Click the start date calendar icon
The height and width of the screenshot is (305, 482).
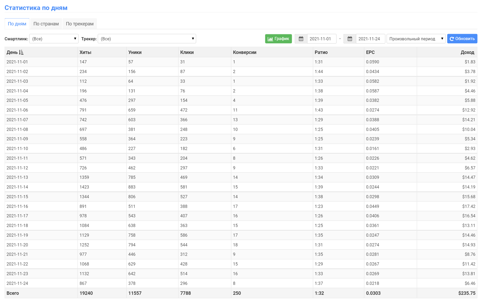pos(301,39)
